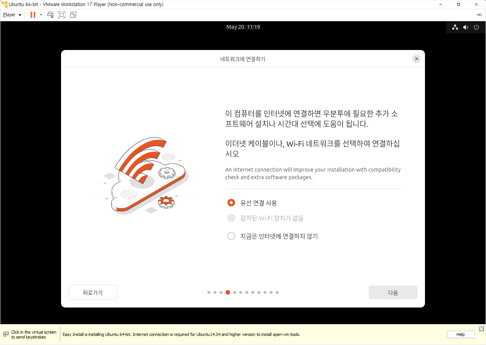This screenshot has width=486, height=345.
Task: Pause the virtual machine
Action: click(33, 15)
